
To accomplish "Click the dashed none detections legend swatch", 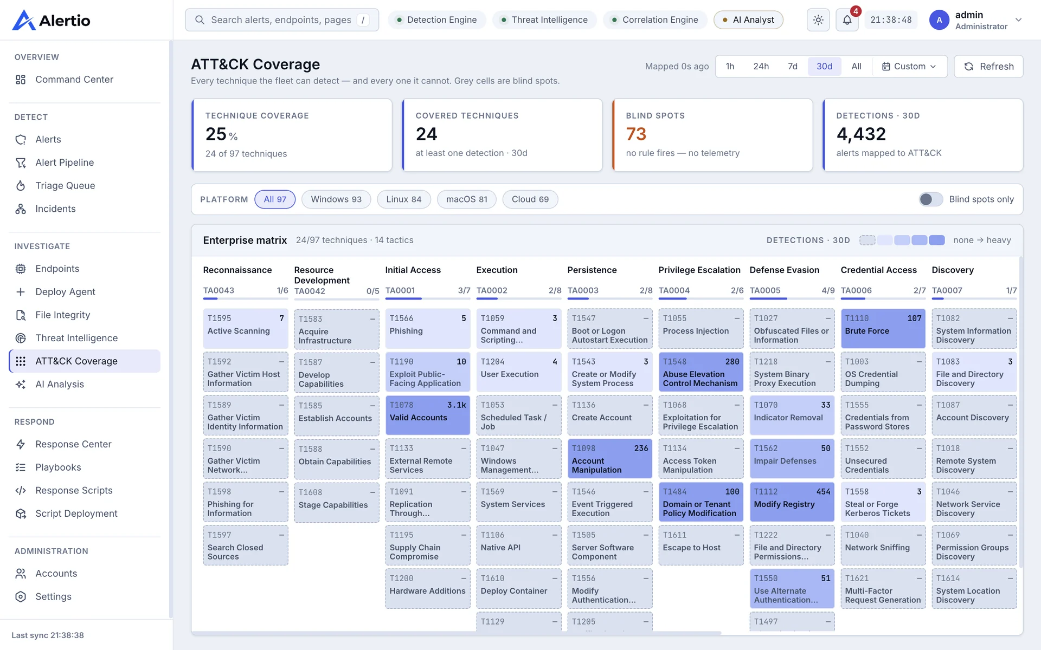I will 868,240.
